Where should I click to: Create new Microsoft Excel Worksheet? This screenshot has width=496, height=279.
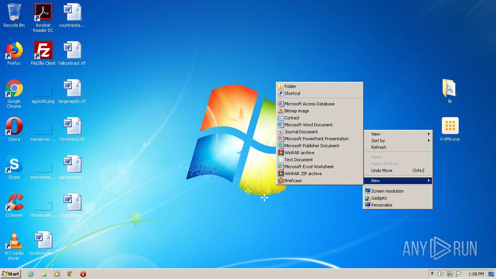[320, 167]
